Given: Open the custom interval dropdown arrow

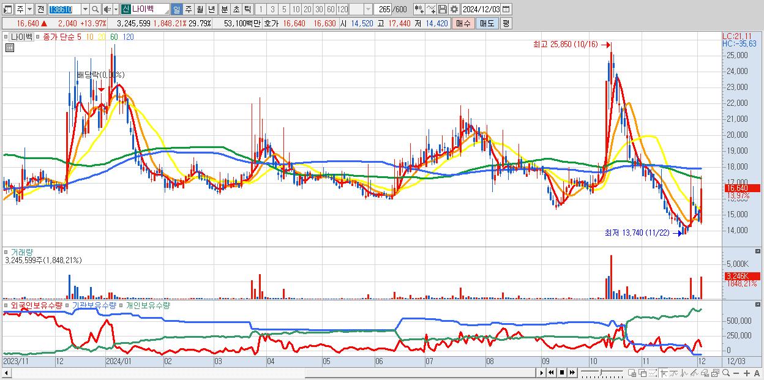Looking at the screenshot, I should click(x=368, y=9).
